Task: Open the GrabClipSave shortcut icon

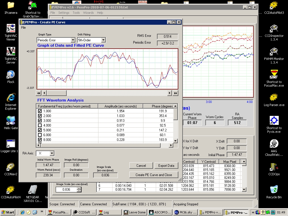Action: [x=32, y=6]
